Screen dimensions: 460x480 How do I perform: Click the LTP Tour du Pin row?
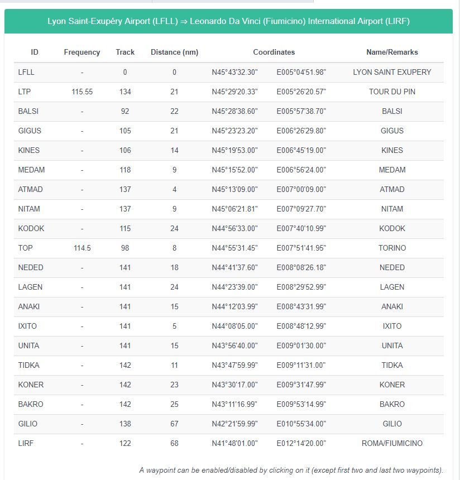(x=229, y=92)
